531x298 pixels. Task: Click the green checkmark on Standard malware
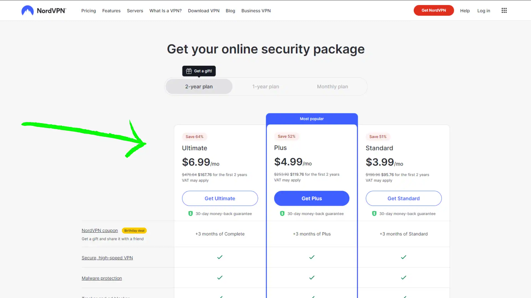tap(404, 278)
